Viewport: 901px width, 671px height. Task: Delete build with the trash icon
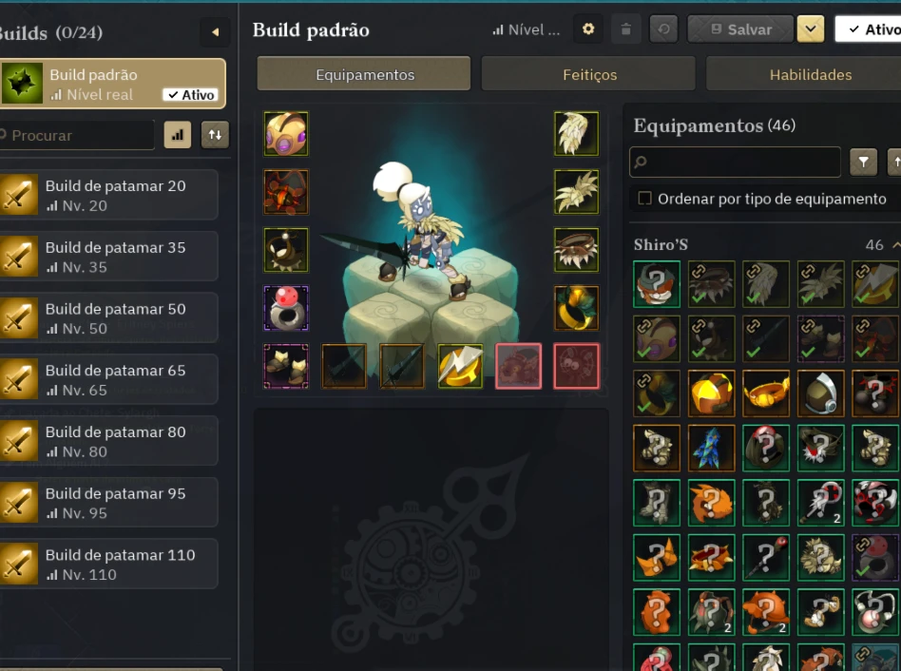pos(625,29)
